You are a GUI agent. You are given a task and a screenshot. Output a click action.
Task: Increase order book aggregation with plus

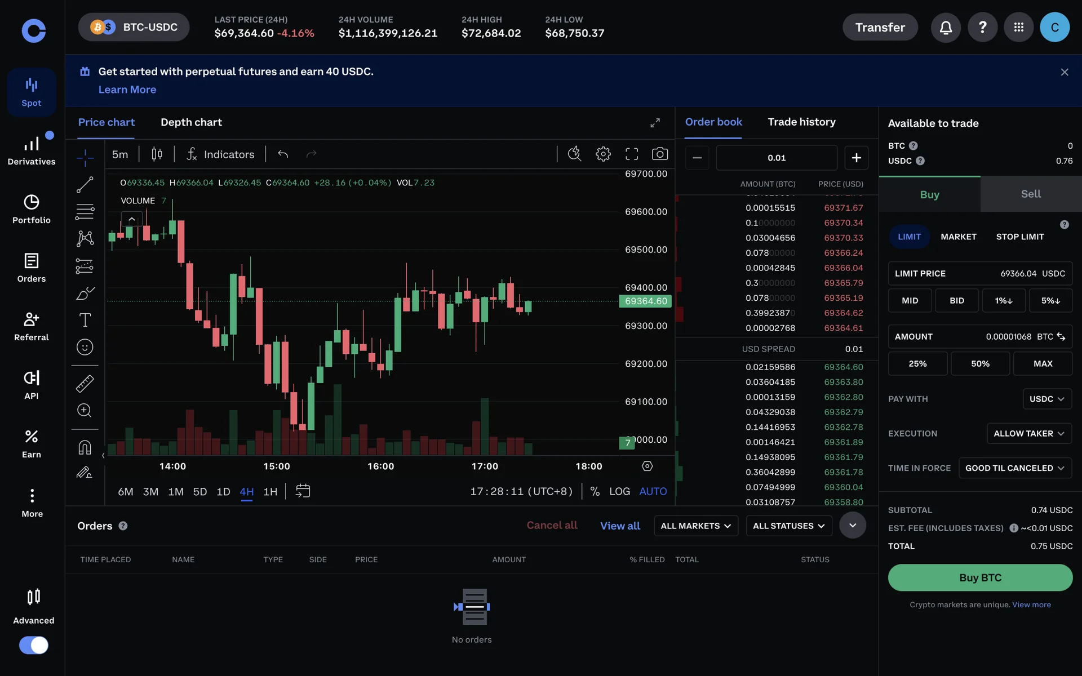pyautogui.click(x=856, y=158)
